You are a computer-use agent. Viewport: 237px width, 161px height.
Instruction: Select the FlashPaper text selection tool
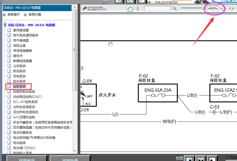click(x=138, y=9)
